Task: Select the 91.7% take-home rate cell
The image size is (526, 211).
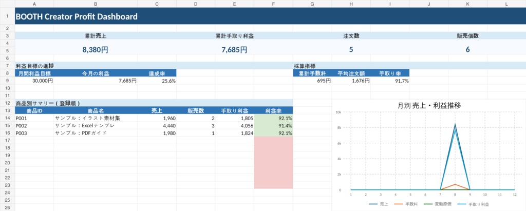Action: click(390, 81)
